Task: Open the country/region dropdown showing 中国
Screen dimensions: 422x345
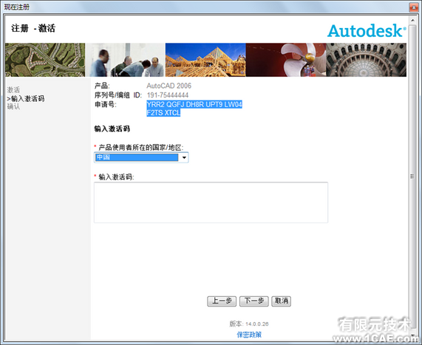Action: pyautogui.click(x=141, y=157)
